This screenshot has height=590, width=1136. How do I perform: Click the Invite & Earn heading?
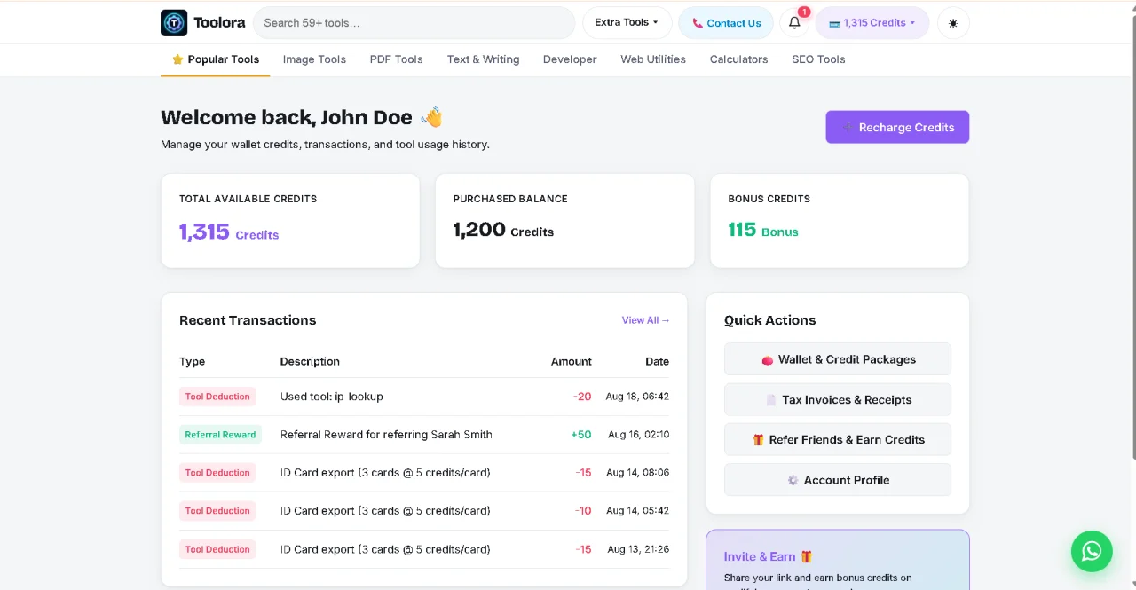click(769, 556)
